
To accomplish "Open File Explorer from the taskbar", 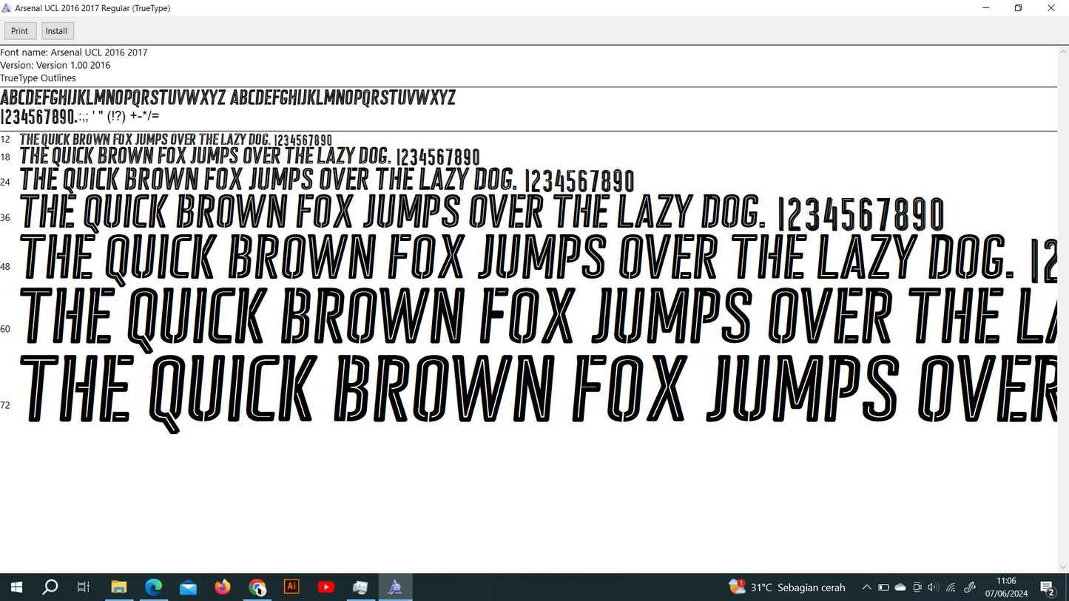I will pyautogui.click(x=119, y=586).
